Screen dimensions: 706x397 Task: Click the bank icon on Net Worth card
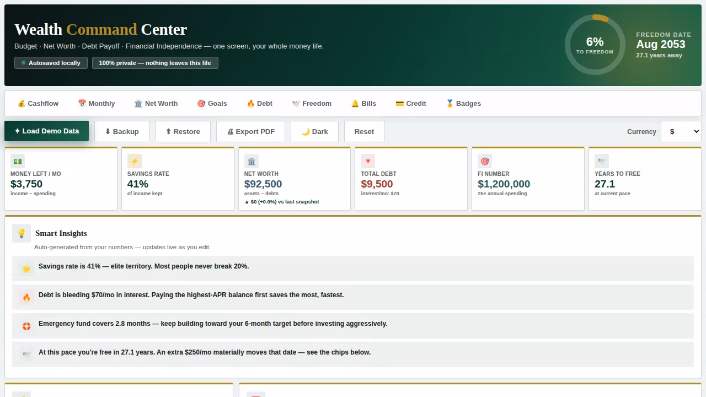[252, 161]
